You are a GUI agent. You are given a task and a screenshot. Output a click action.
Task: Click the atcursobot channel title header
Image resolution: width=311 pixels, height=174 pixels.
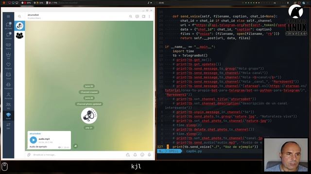pos(33,15)
